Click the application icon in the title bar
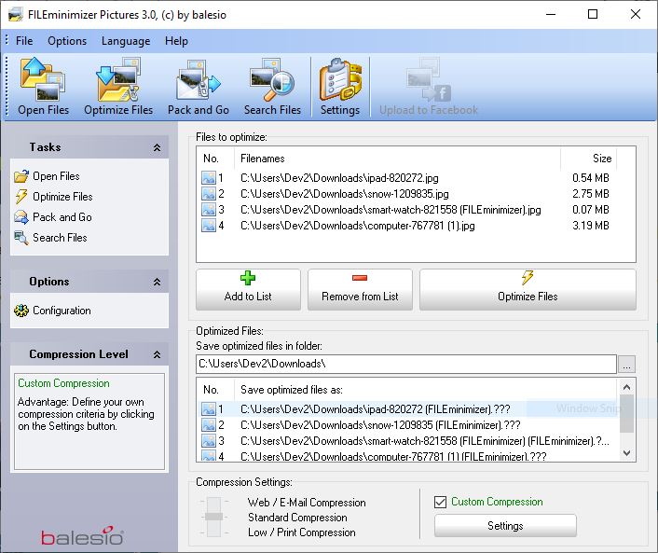The height and width of the screenshot is (553, 658). (15, 15)
